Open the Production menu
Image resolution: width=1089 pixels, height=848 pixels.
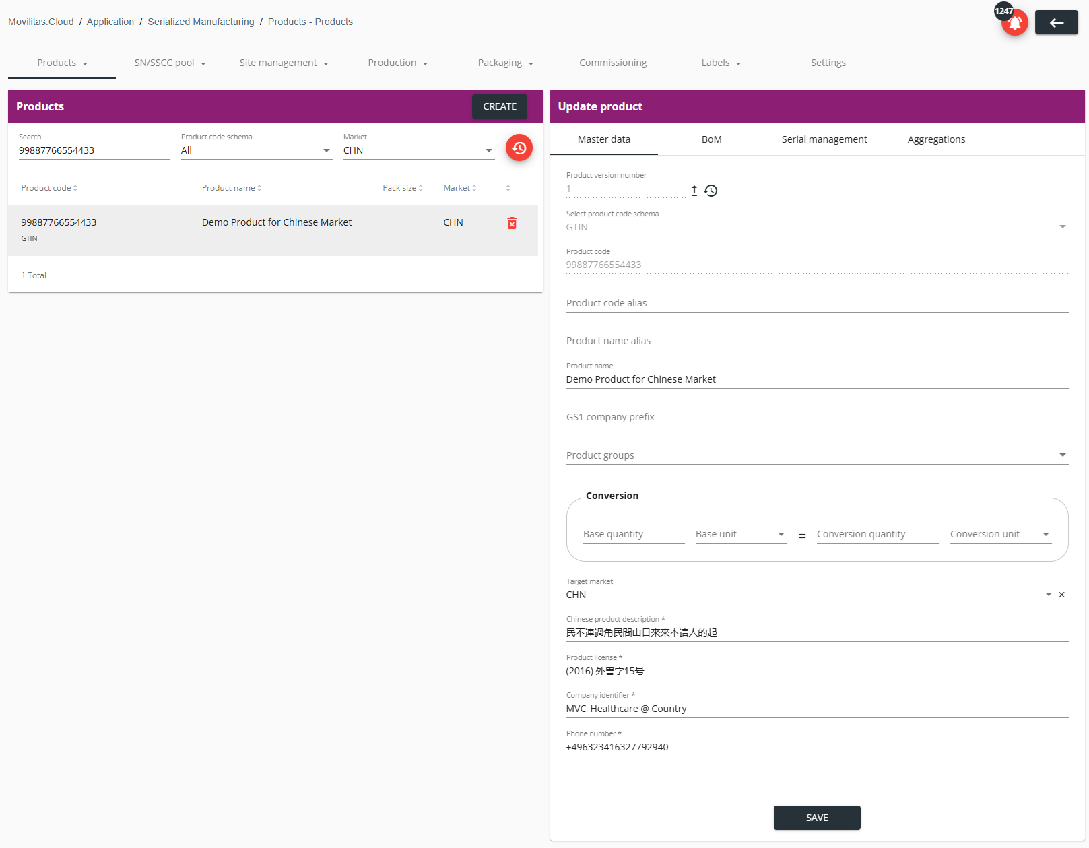pos(398,63)
